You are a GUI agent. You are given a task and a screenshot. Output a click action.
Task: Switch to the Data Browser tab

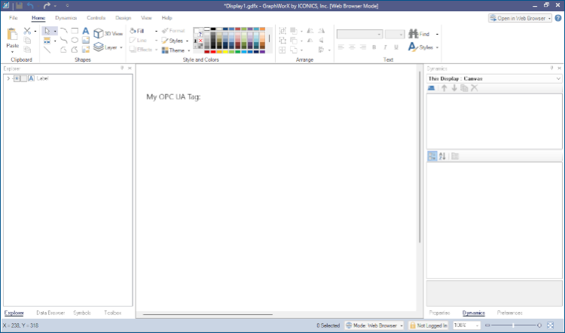pos(50,312)
